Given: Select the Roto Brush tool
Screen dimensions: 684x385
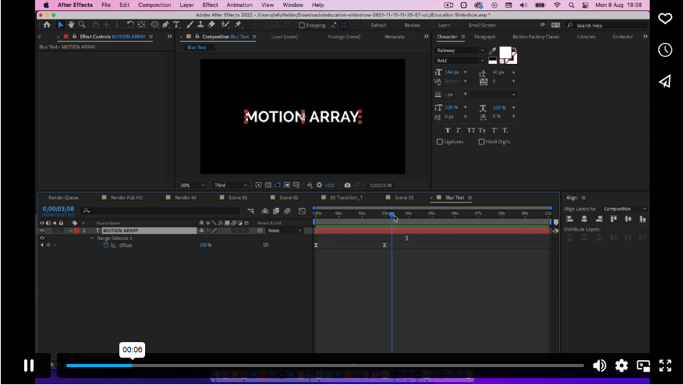Looking at the screenshot, I should point(225,25).
